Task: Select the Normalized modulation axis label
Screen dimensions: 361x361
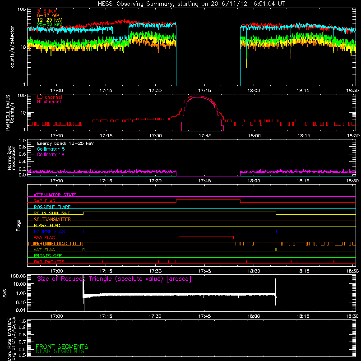Action: click(11, 157)
